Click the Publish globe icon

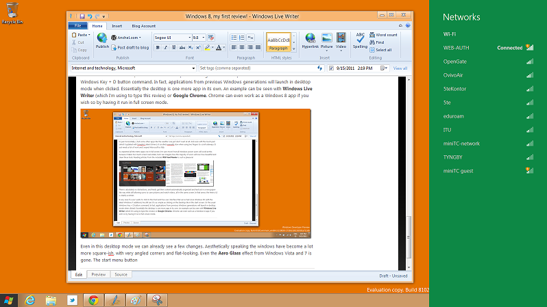[102, 38]
